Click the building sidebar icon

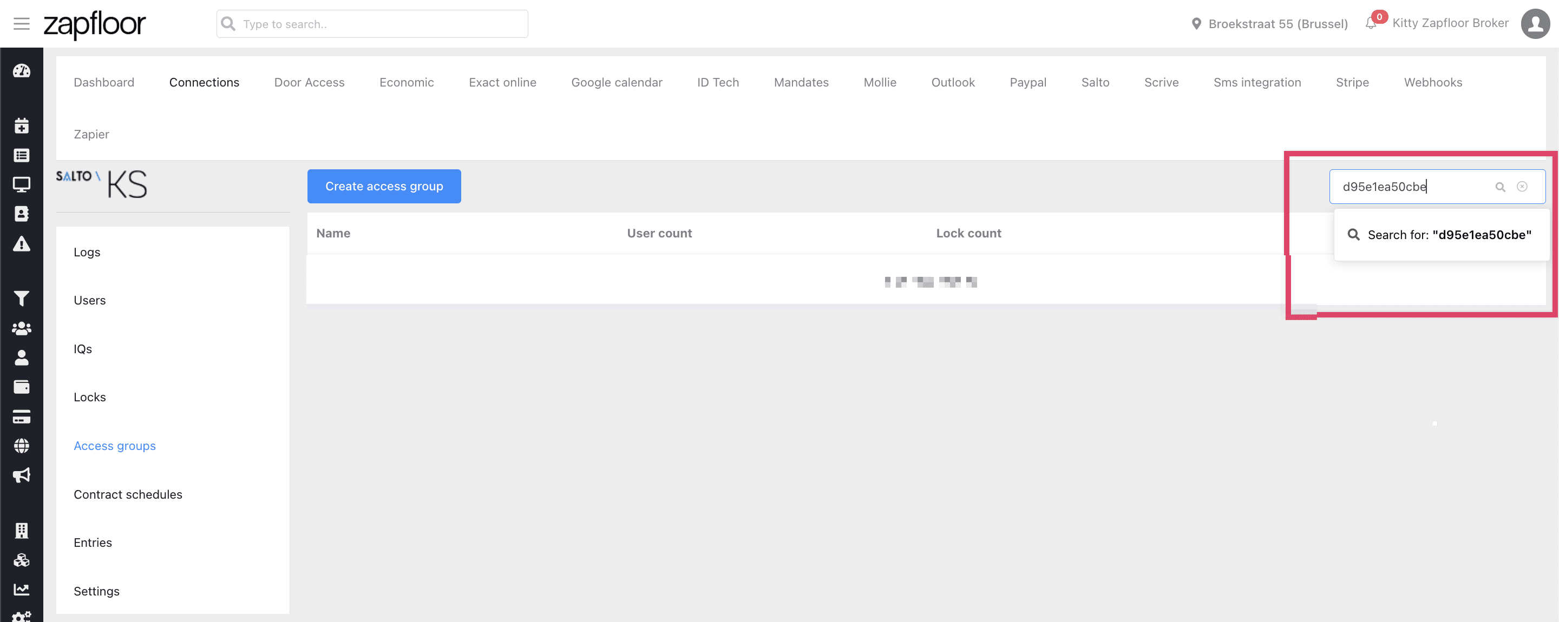(x=21, y=530)
